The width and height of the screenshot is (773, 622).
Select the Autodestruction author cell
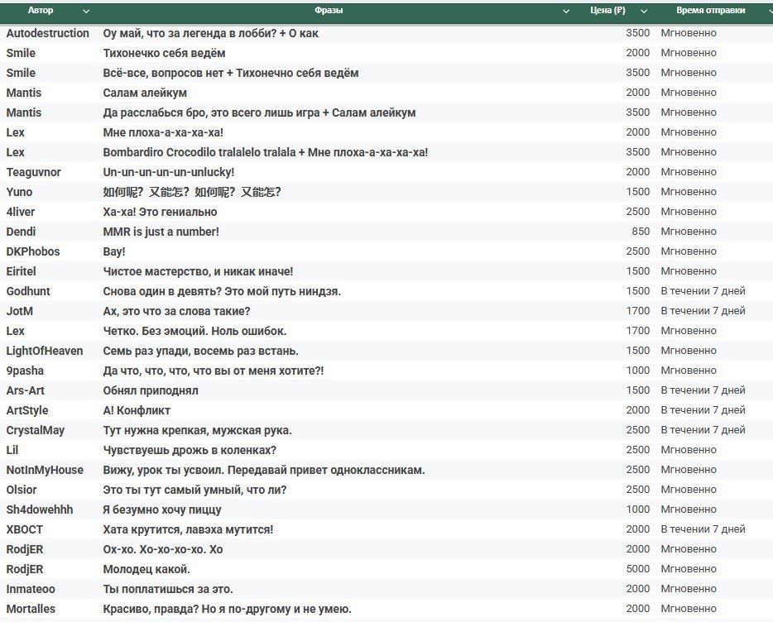pos(47,33)
